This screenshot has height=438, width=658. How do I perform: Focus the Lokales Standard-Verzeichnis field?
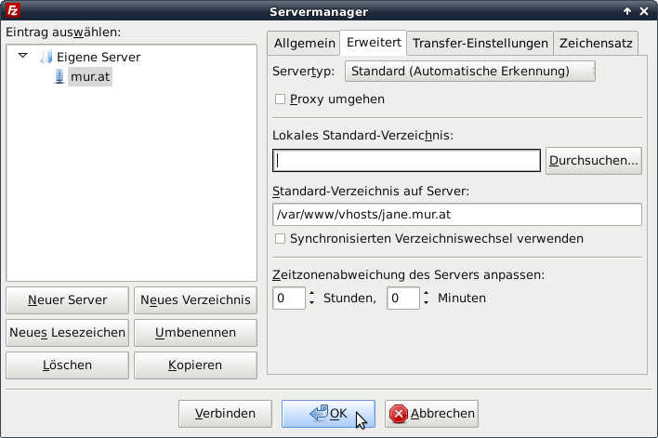[406, 161]
